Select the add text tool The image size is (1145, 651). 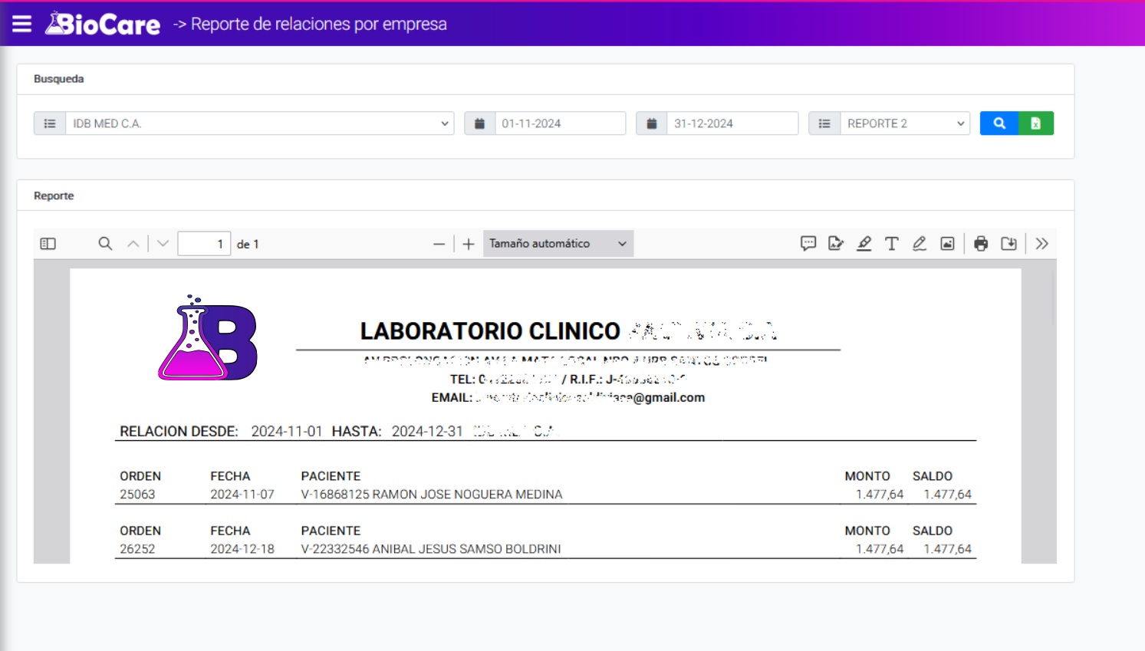pos(891,244)
